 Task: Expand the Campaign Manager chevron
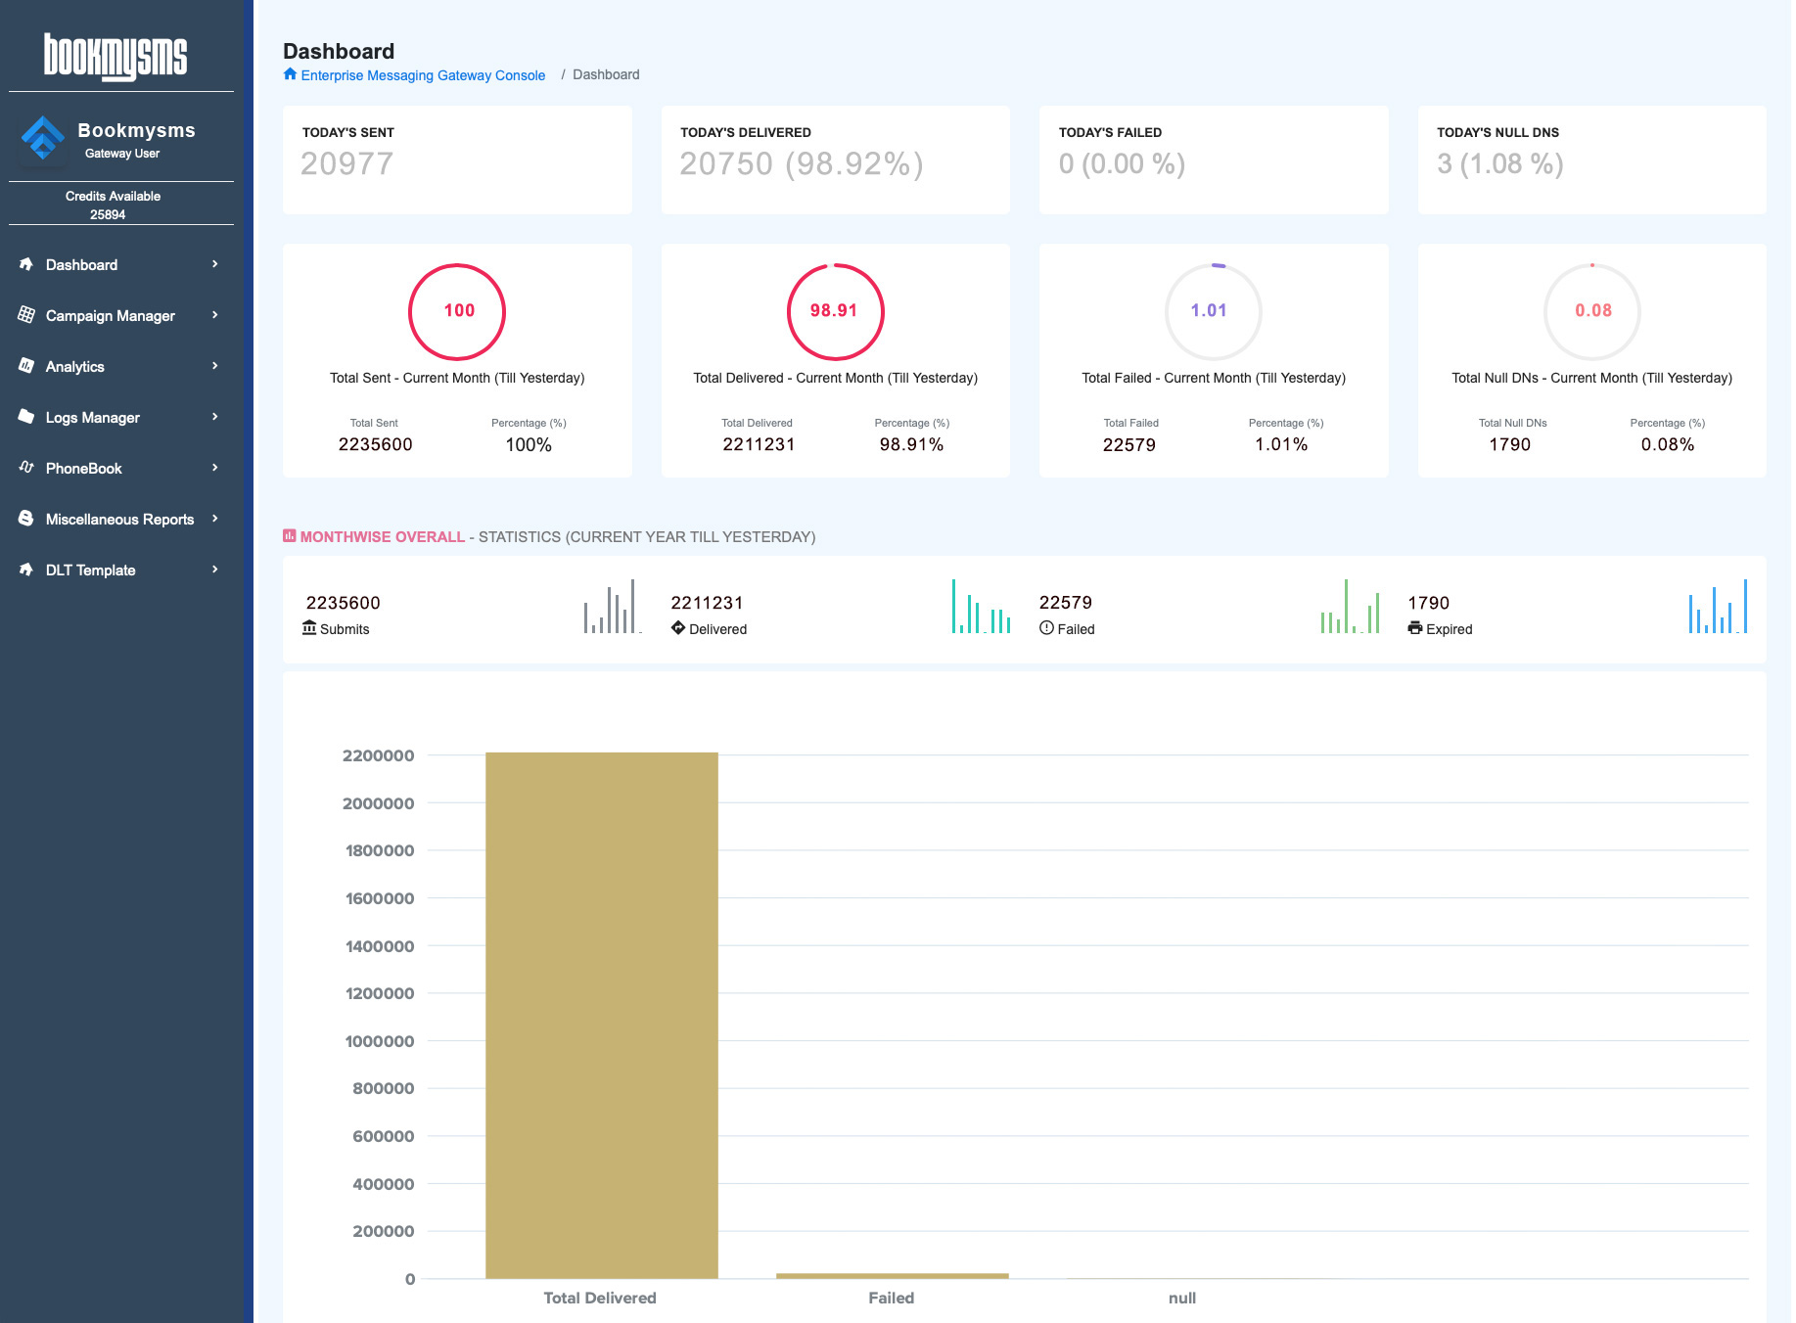[x=215, y=315]
